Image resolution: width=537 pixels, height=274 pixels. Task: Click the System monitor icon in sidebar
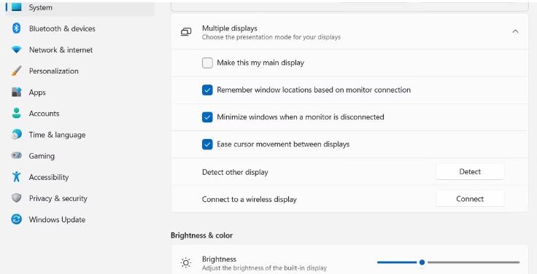point(17,7)
